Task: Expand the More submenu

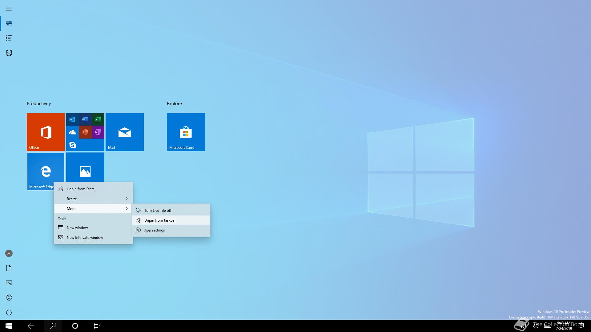Action: (x=93, y=209)
